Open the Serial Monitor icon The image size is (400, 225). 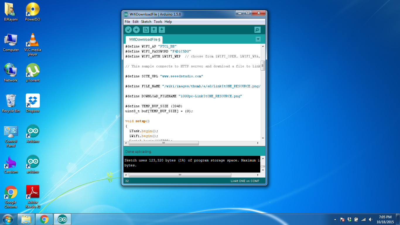point(257,30)
